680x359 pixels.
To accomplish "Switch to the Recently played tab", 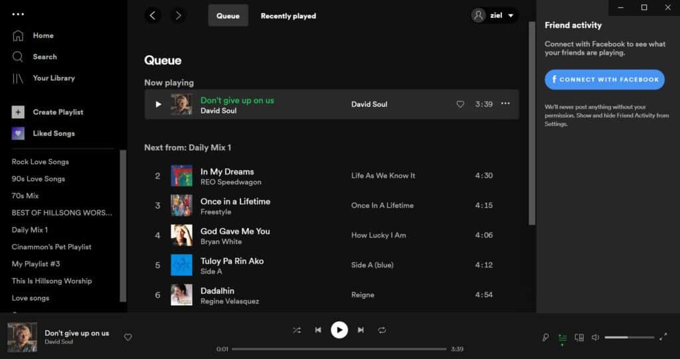I will tap(288, 16).
